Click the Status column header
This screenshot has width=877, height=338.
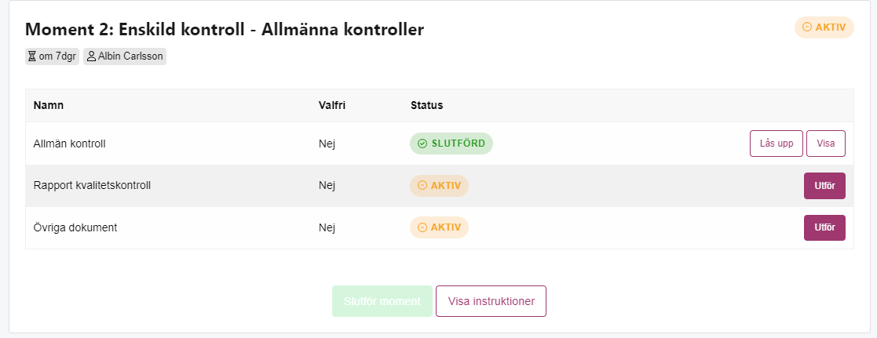tap(427, 105)
